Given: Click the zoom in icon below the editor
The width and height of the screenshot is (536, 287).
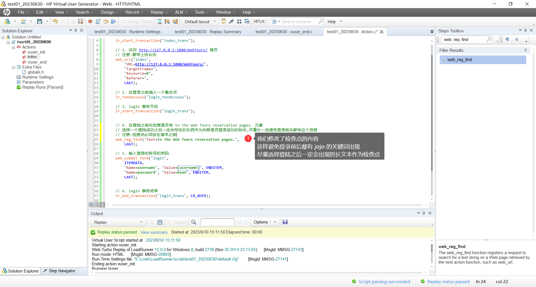Looking at the screenshot, I should click(91, 205).
